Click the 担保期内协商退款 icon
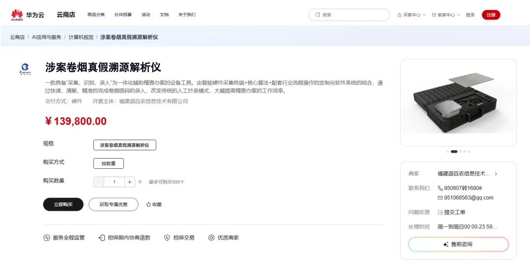The width and height of the screenshot is (531, 266). 102,238
